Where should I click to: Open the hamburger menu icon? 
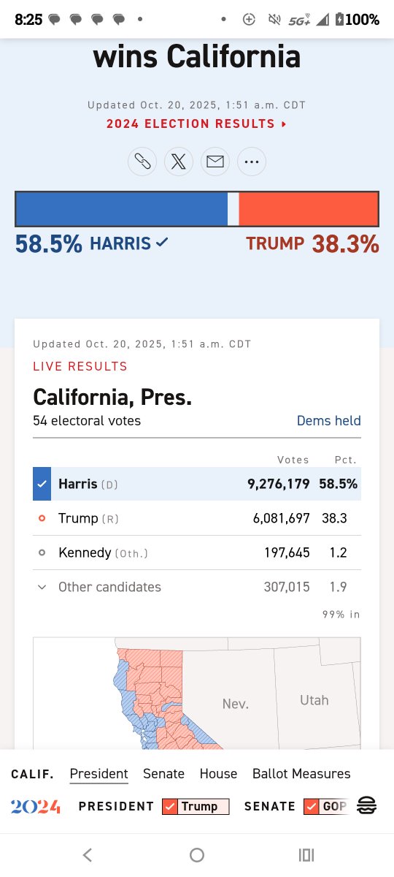pos(367,806)
